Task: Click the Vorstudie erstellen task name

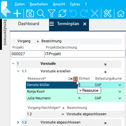Action: (x=55, y=71)
